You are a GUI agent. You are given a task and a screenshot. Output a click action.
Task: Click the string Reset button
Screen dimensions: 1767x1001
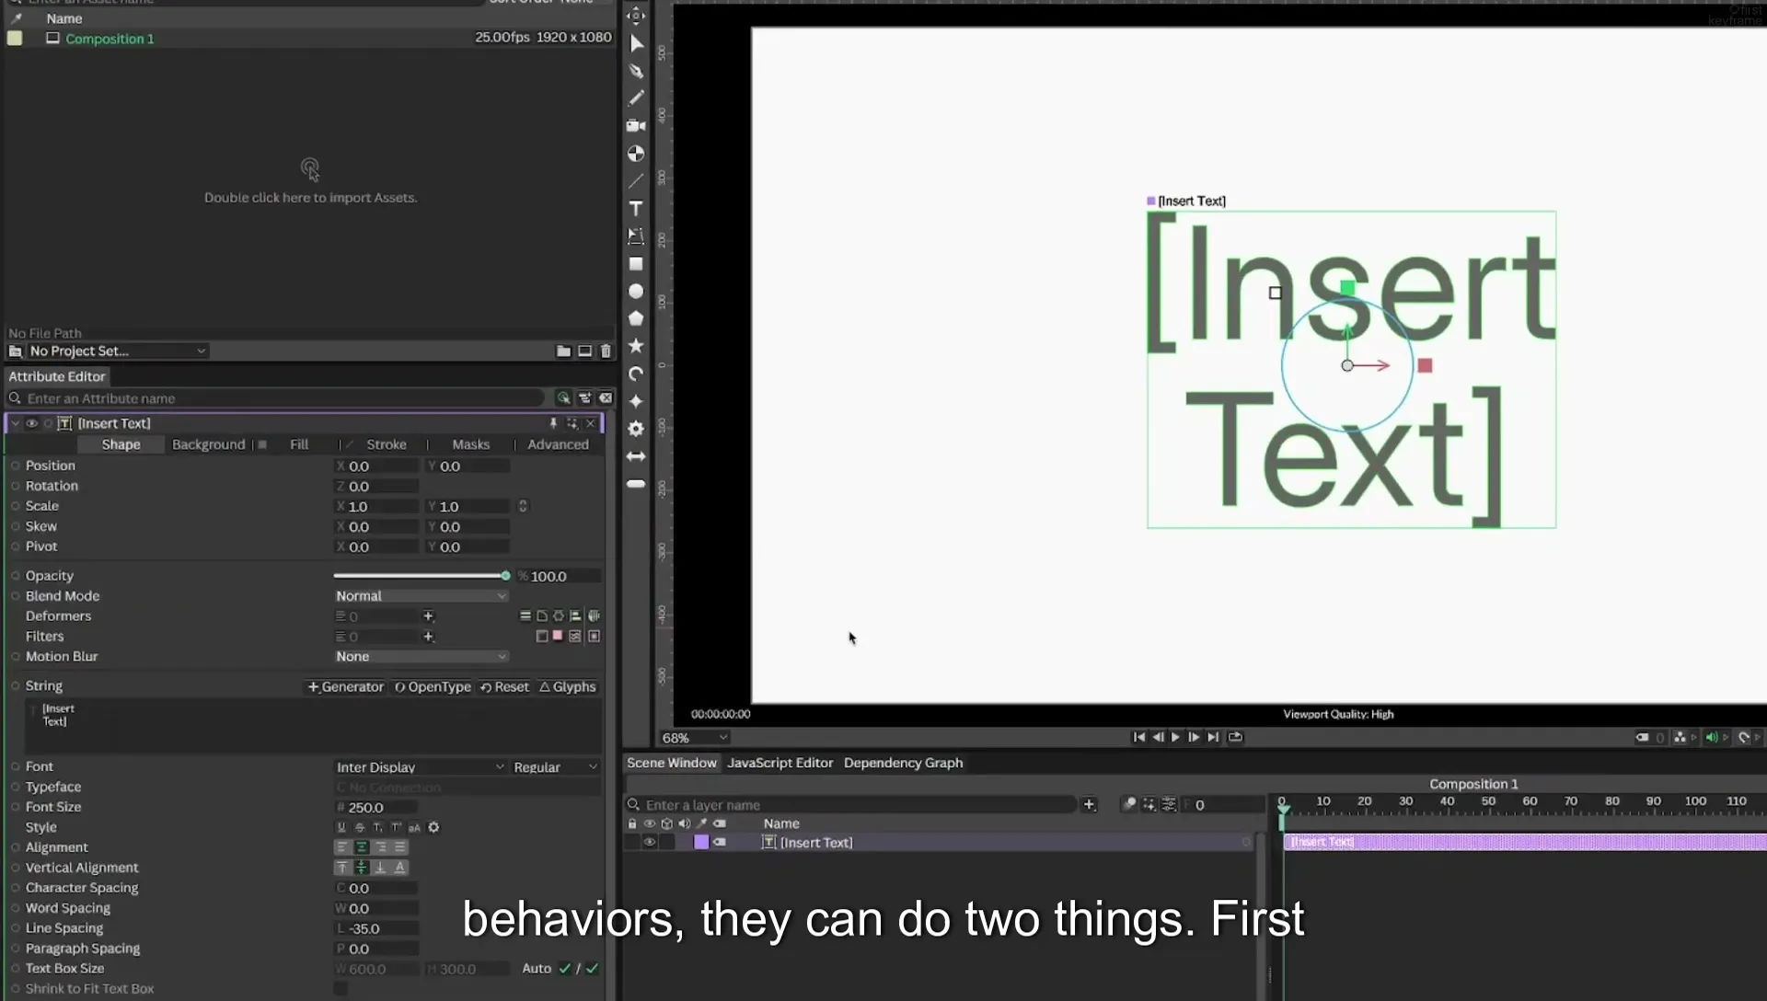(504, 687)
